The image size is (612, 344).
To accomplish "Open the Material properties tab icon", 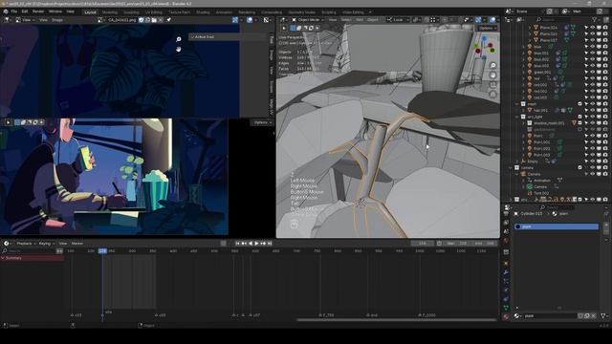I will 506,317.
